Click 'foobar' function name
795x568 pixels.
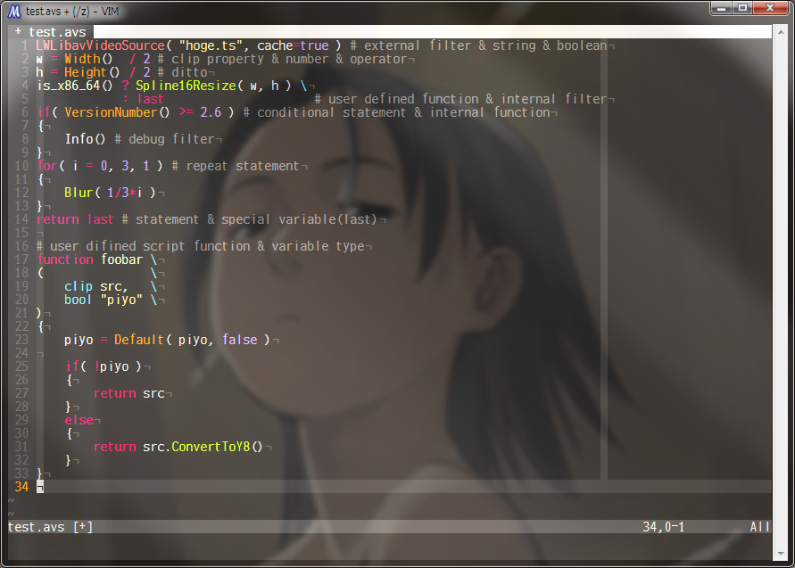(121, 259)
